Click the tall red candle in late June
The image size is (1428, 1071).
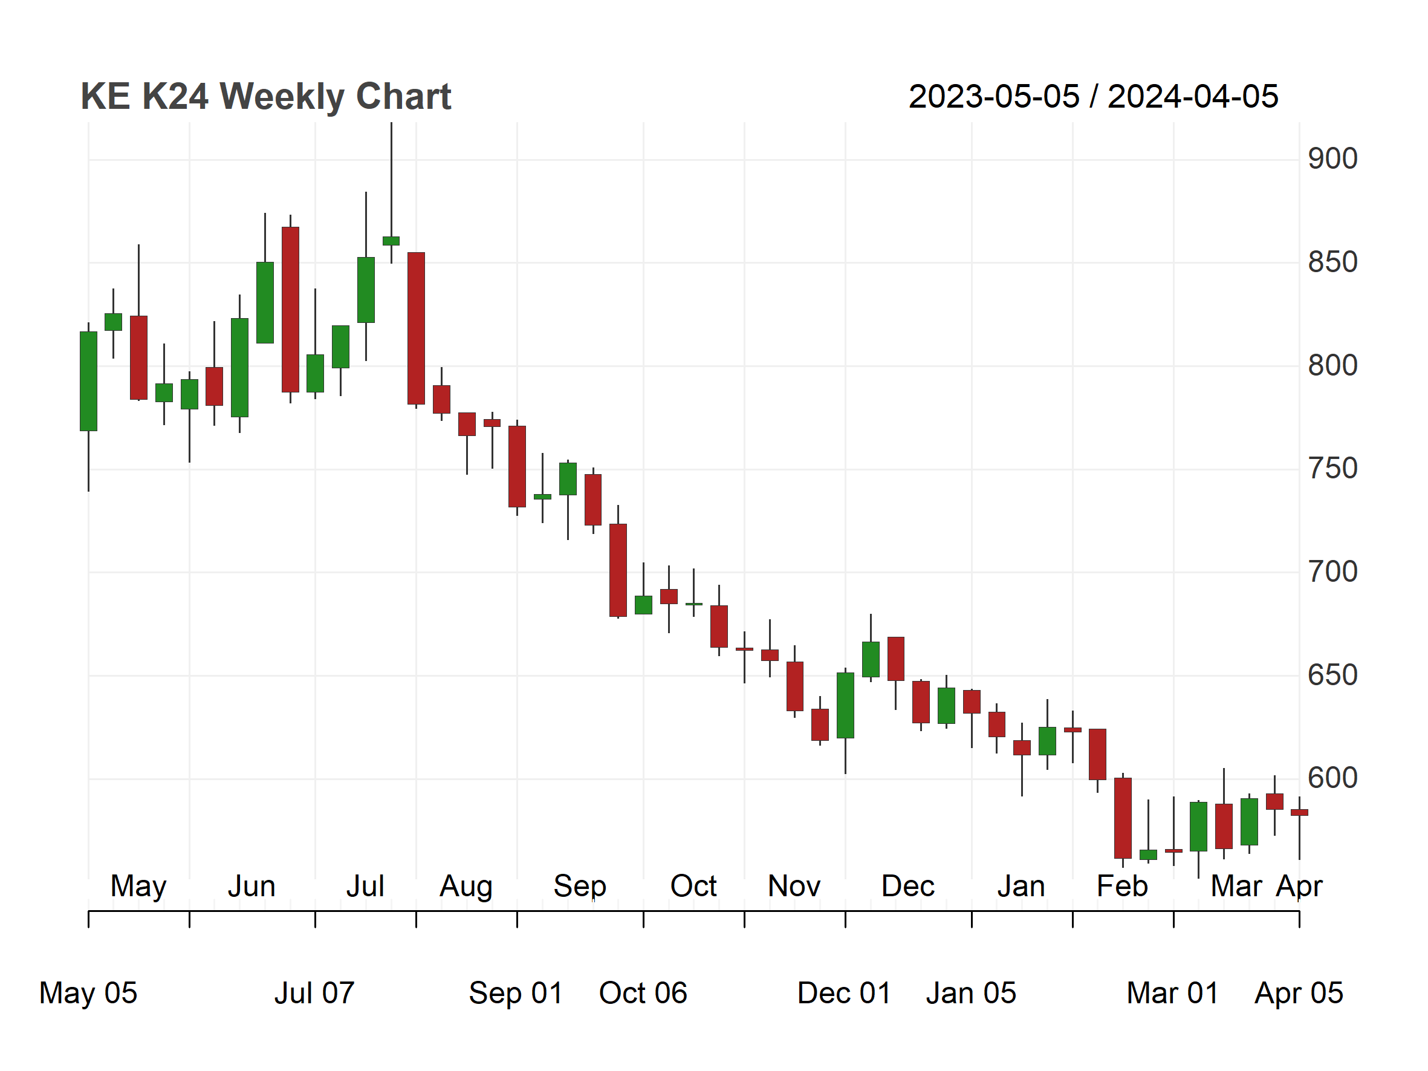click(x=291, y=309)
